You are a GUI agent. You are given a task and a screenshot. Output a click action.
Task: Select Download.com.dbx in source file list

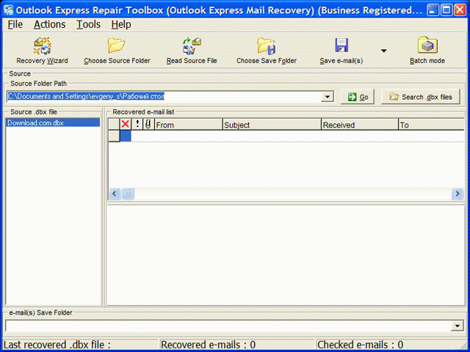tap(53, 122)
